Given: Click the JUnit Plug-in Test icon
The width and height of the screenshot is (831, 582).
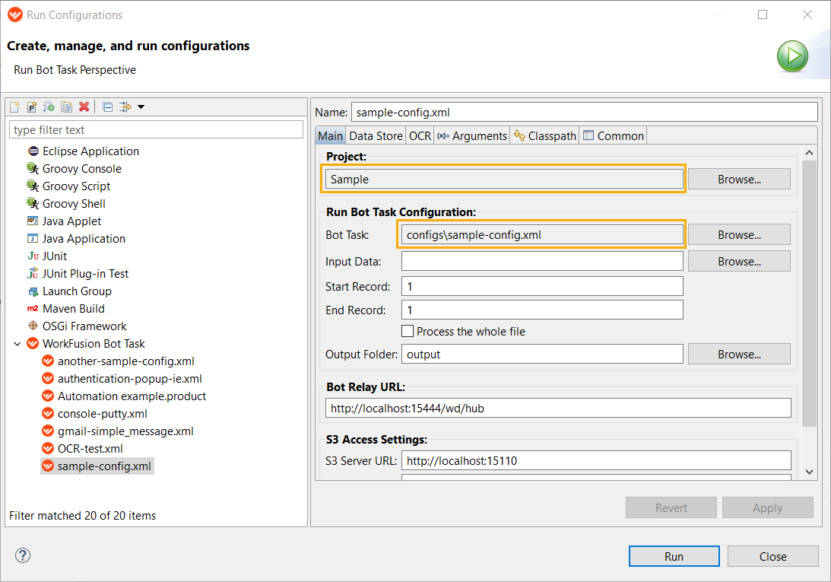Looking at the screenshot, I should (x=33, y=274).
